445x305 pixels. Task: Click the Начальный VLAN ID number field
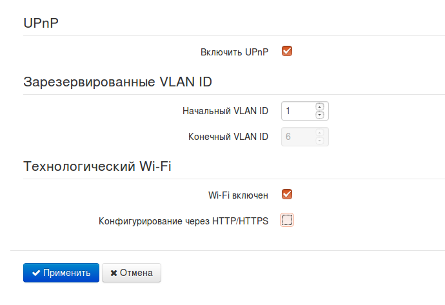(x=298, y=111)
